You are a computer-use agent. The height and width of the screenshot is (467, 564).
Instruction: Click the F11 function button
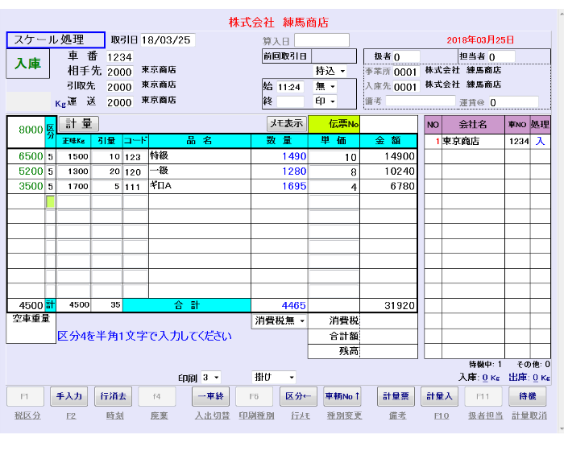(483, 396)
